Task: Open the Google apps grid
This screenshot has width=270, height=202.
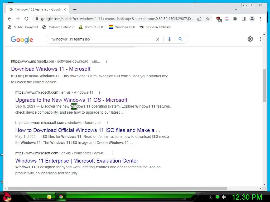Action: coord(261,39)
